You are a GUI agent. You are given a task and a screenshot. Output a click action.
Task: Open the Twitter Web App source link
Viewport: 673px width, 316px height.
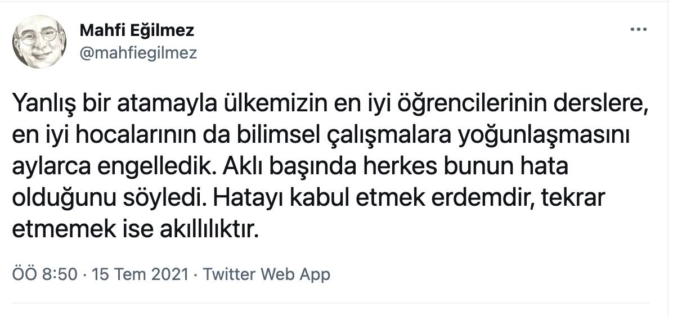[x=266, y=274]
